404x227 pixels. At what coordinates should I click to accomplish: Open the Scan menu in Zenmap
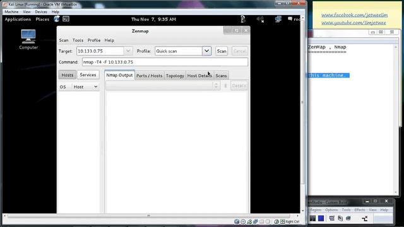click(x=64, y=40)
